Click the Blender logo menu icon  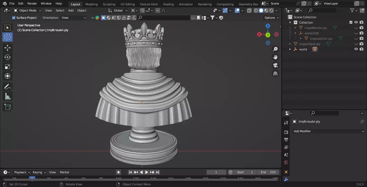tap(5, 3)
